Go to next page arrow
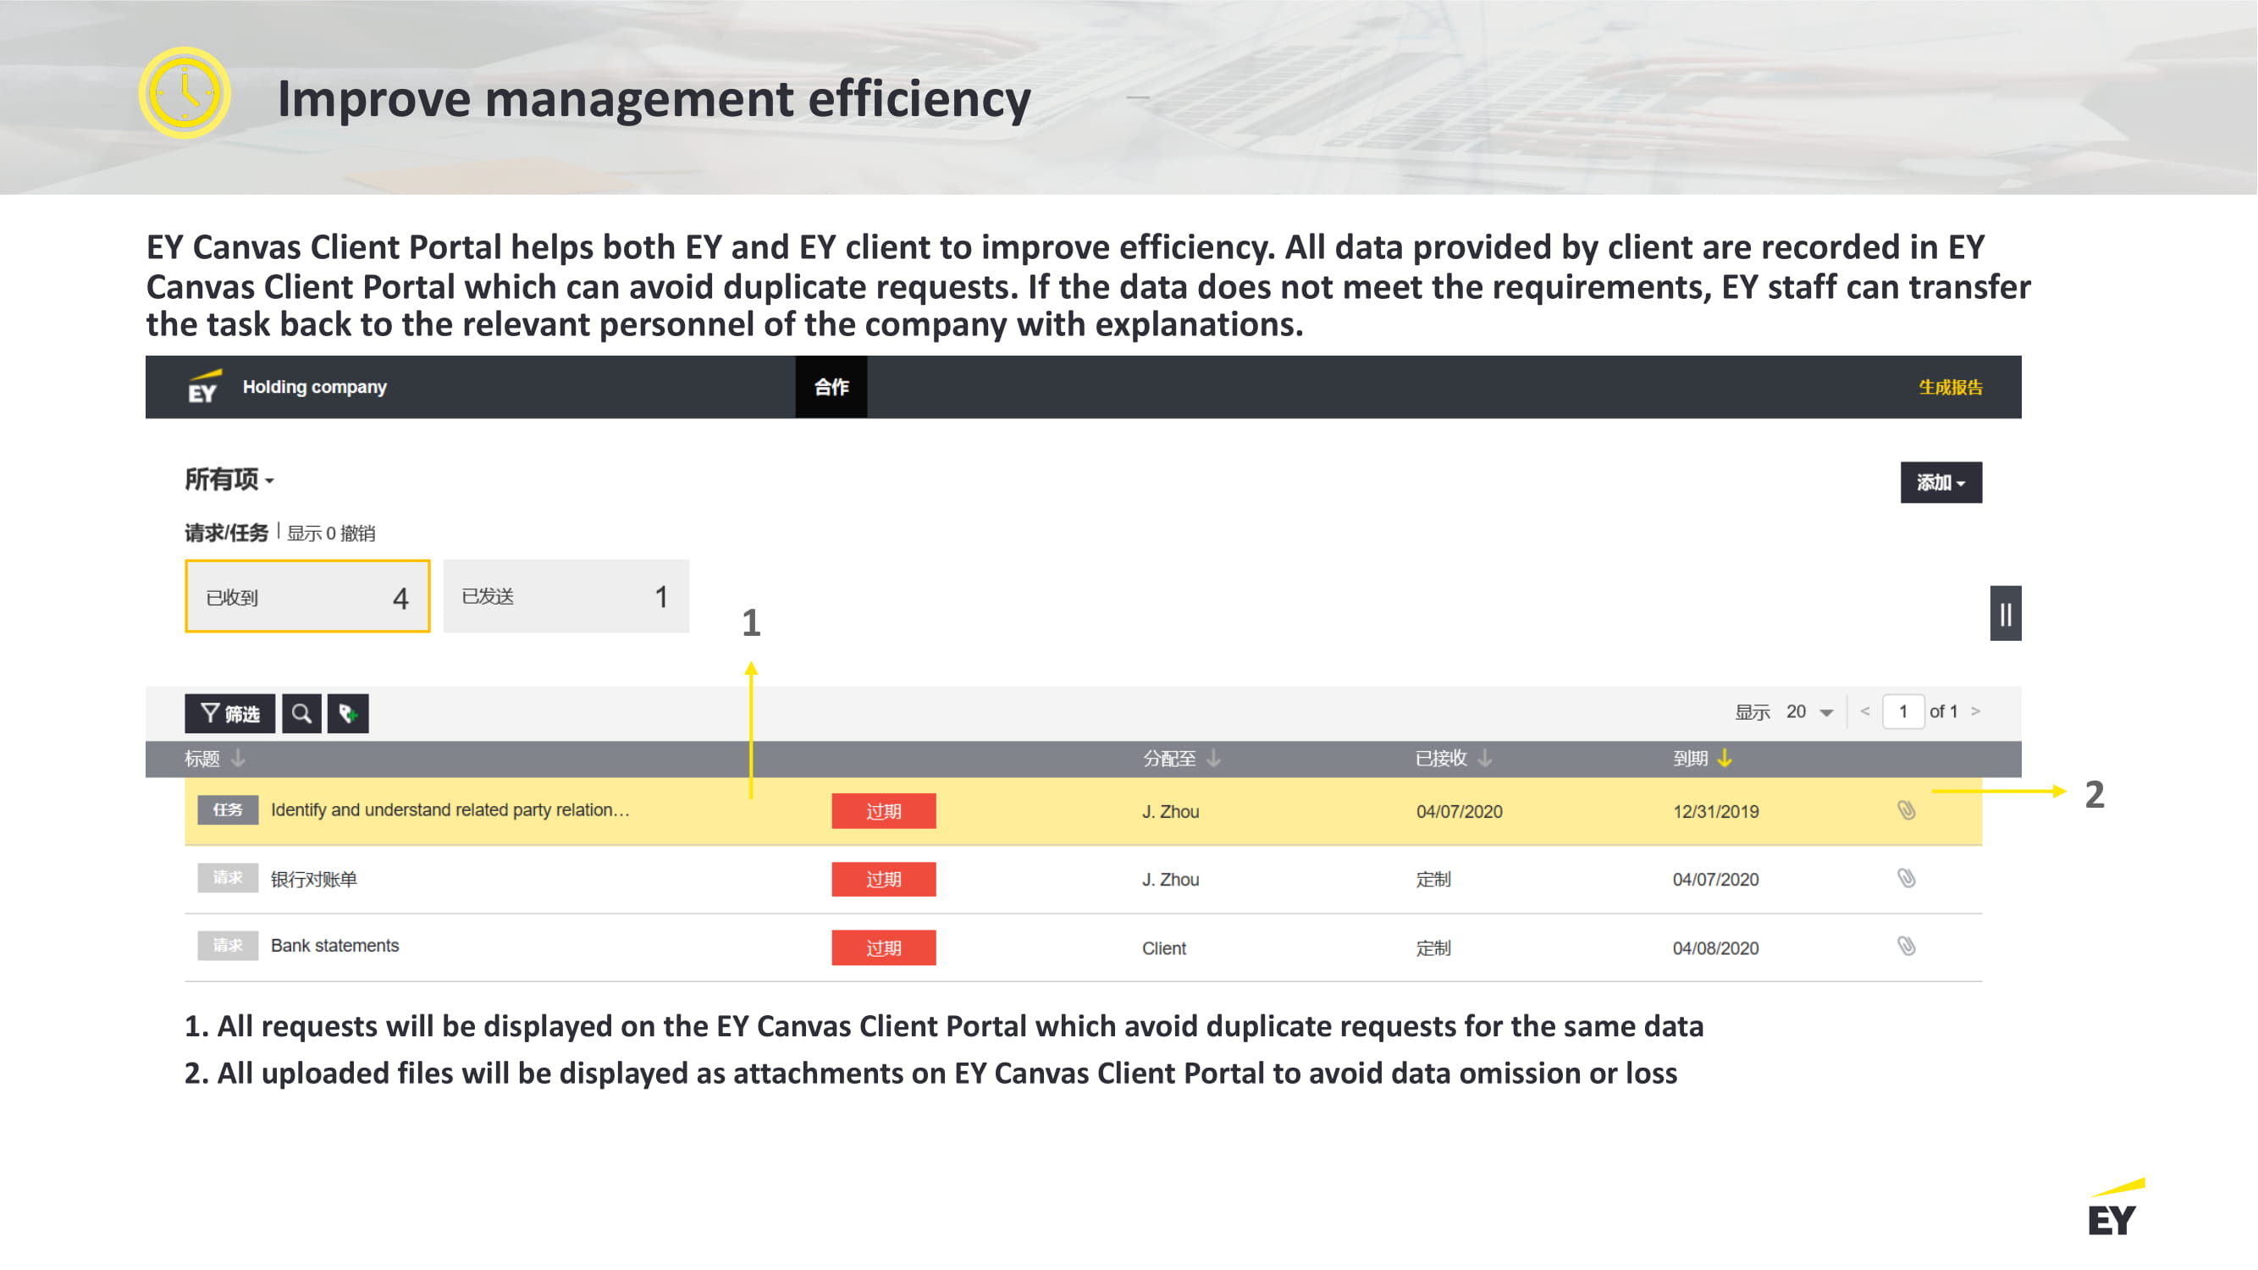The image size is (2258, 1270). point(1976,712)
